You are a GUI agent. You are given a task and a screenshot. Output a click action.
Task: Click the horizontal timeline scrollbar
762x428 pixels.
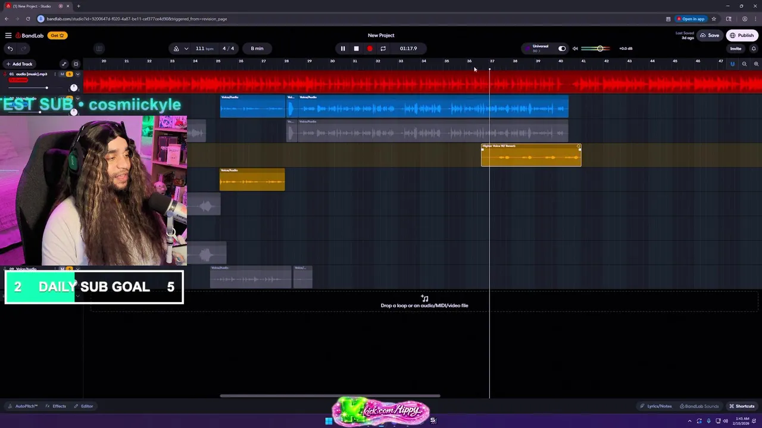[330, 396]
